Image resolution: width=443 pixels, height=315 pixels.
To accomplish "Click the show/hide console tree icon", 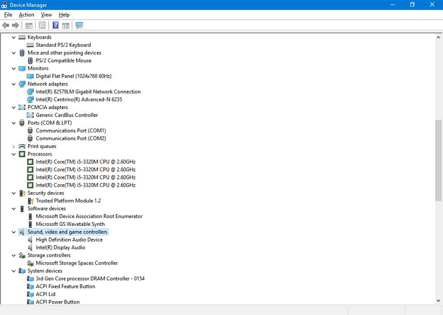I will [29, 25].
